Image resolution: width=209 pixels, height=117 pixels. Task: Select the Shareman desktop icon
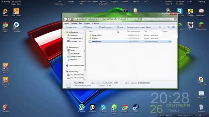[92, 108]
